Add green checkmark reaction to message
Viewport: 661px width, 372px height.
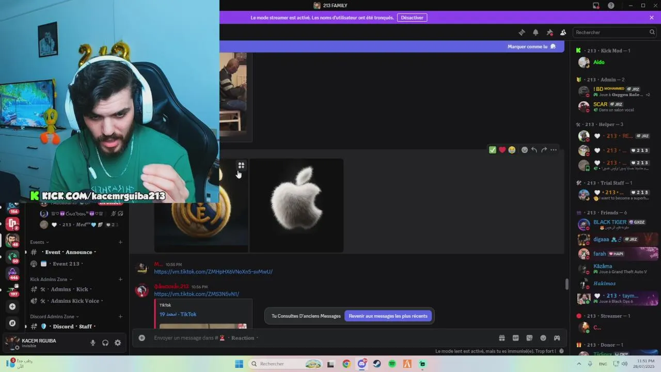pyautogui.click(x=493, y=150)
